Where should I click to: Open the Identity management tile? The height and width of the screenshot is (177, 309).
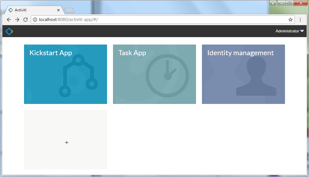tap(243, 74)
